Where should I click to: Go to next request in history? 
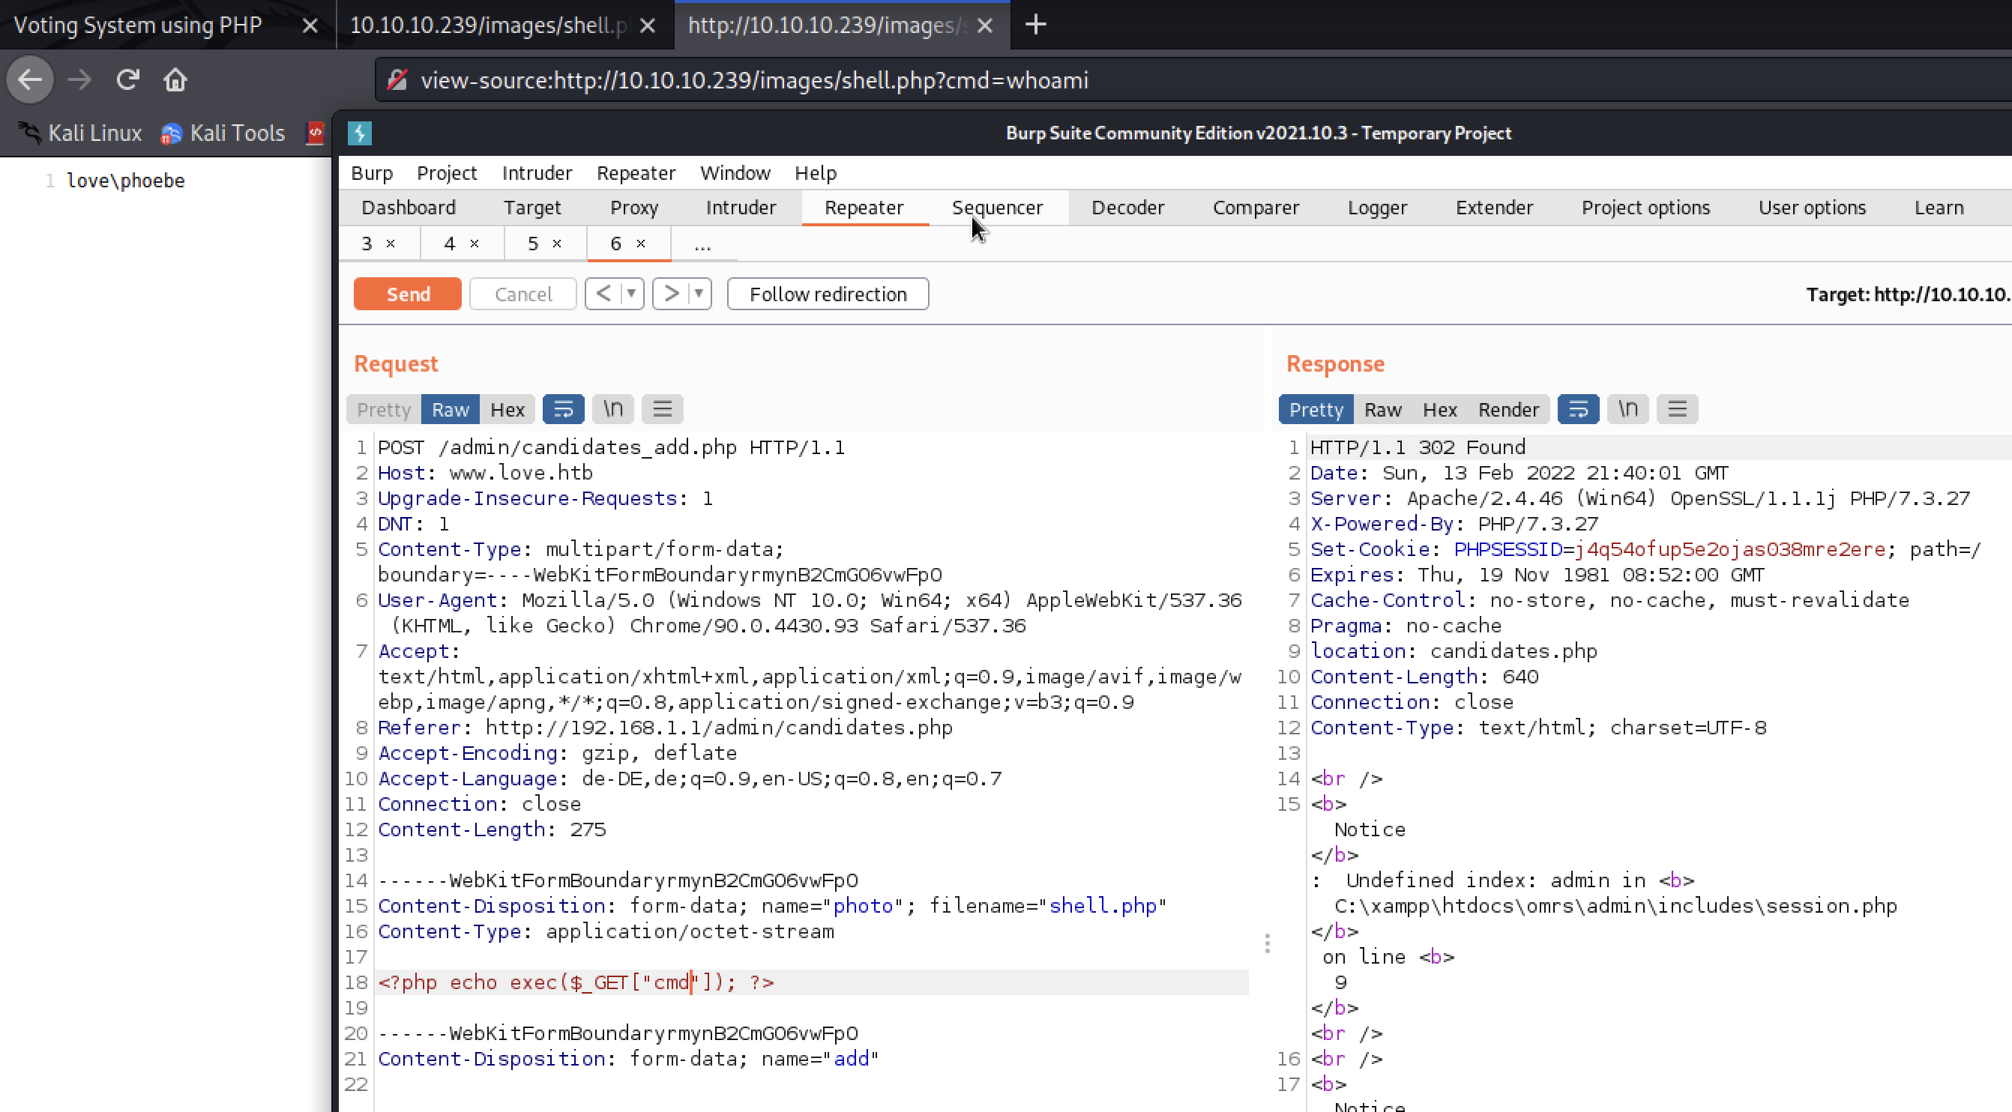tap(671, 294)
